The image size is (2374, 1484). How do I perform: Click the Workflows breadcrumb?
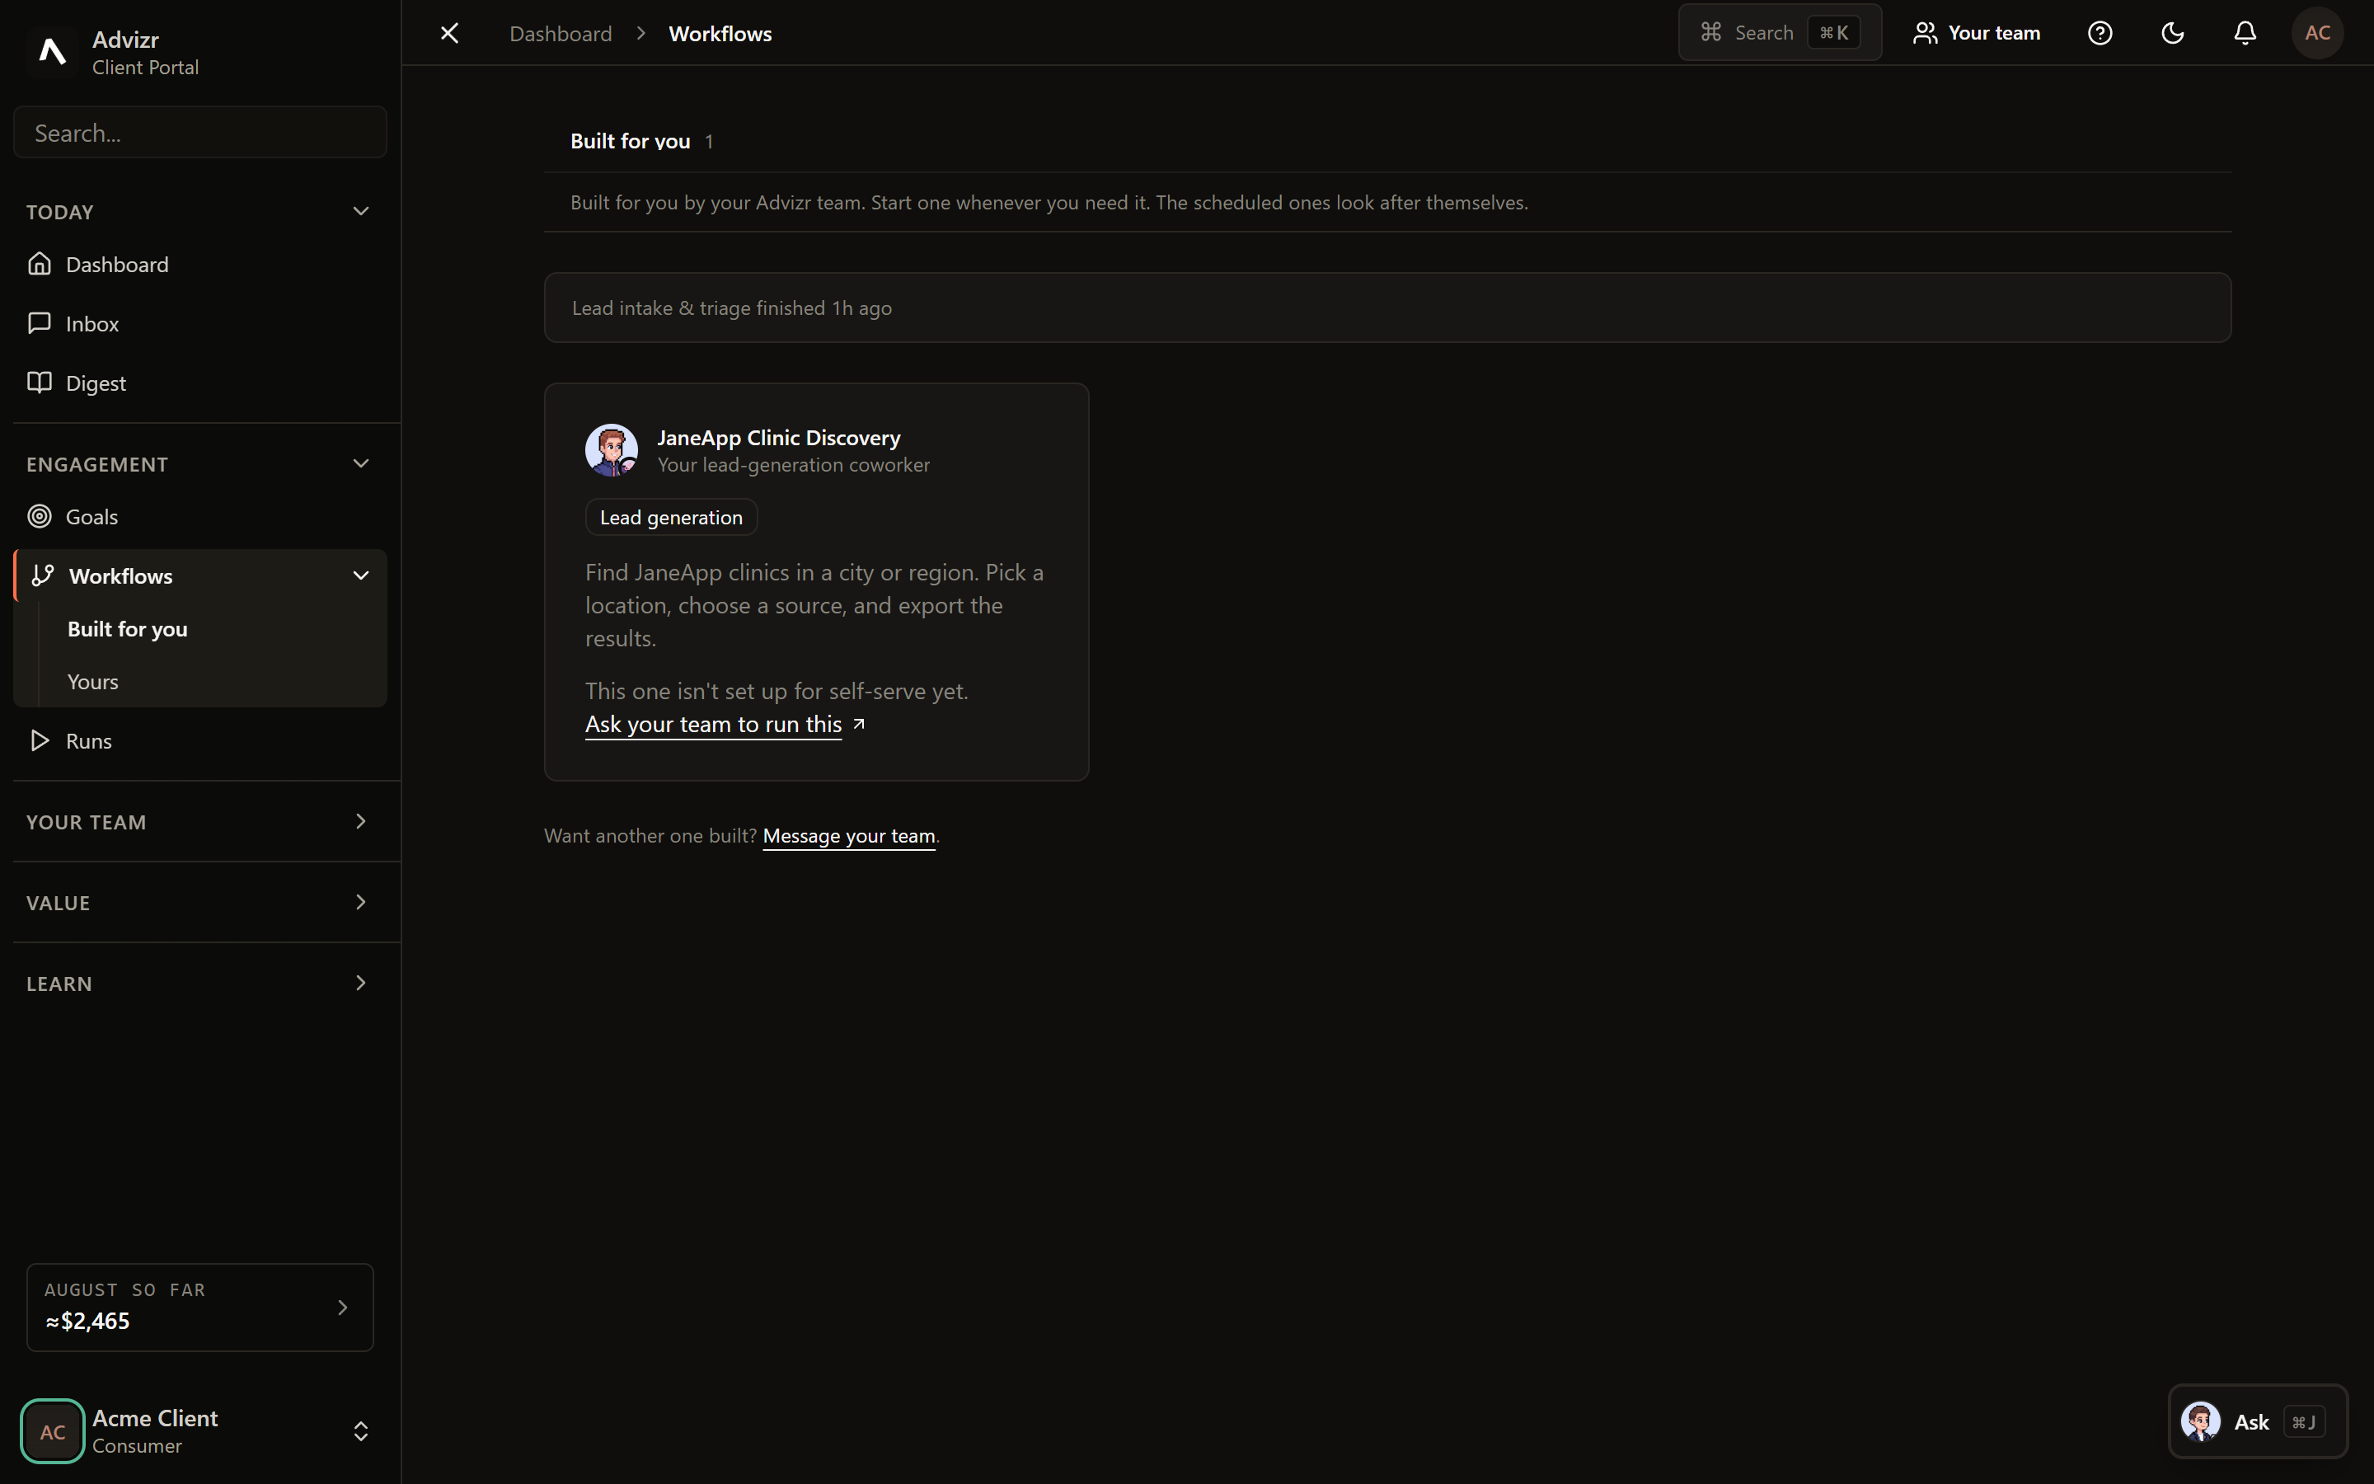pyautogui.click(x=720, y=33)
